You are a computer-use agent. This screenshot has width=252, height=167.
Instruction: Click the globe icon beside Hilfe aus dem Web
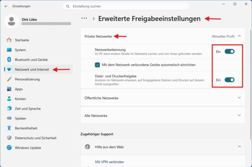click(x=87, y=146)
